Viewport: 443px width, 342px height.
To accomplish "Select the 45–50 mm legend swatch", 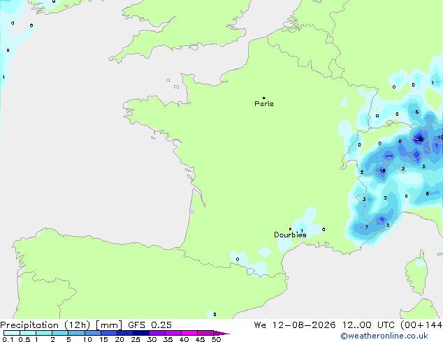I will pos(205,333).
